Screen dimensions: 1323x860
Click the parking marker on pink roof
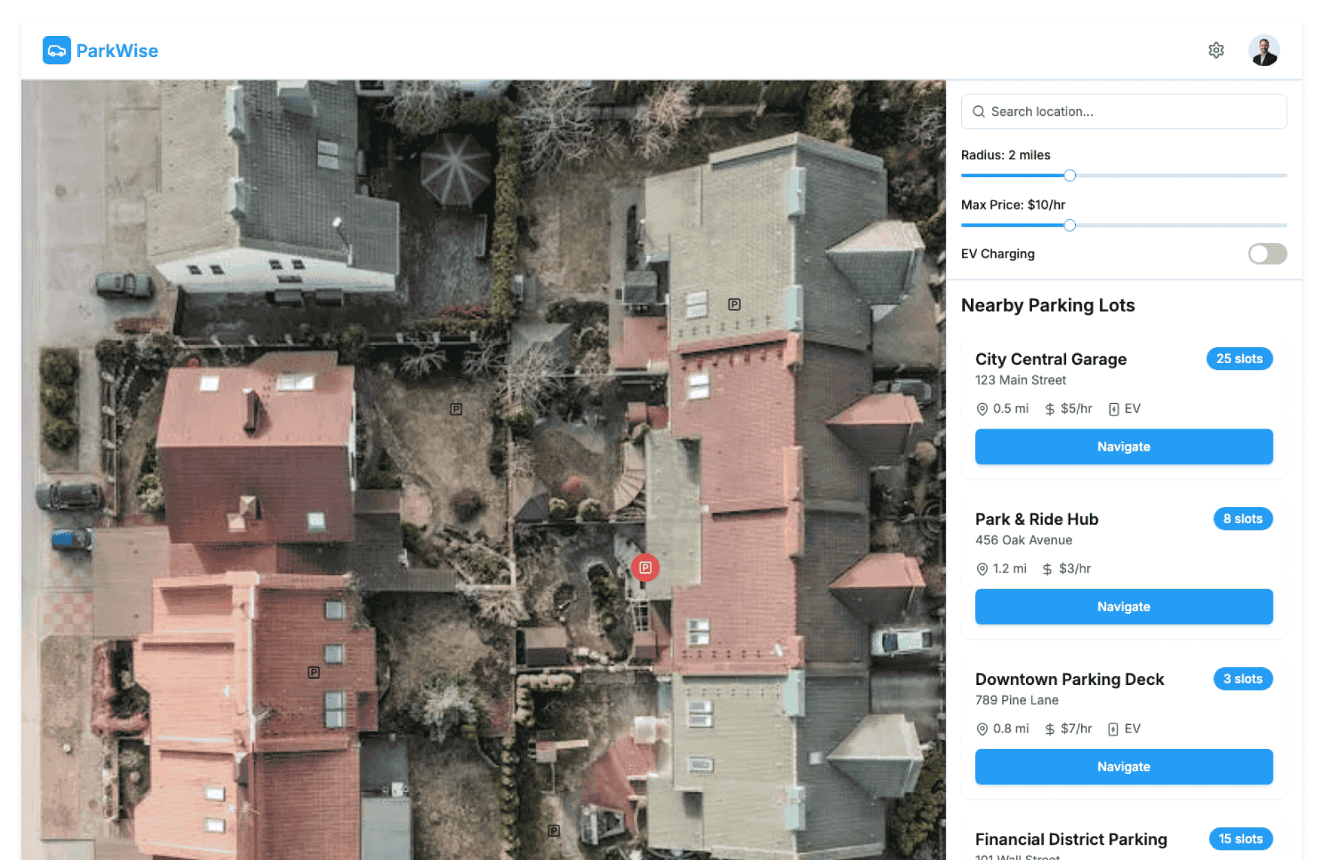[x=314, y=672]
